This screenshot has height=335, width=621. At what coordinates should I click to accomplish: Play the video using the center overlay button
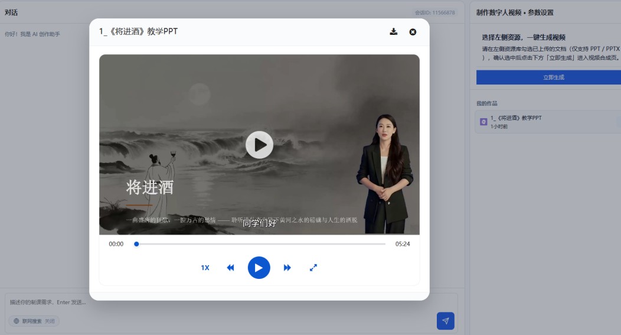259,145
